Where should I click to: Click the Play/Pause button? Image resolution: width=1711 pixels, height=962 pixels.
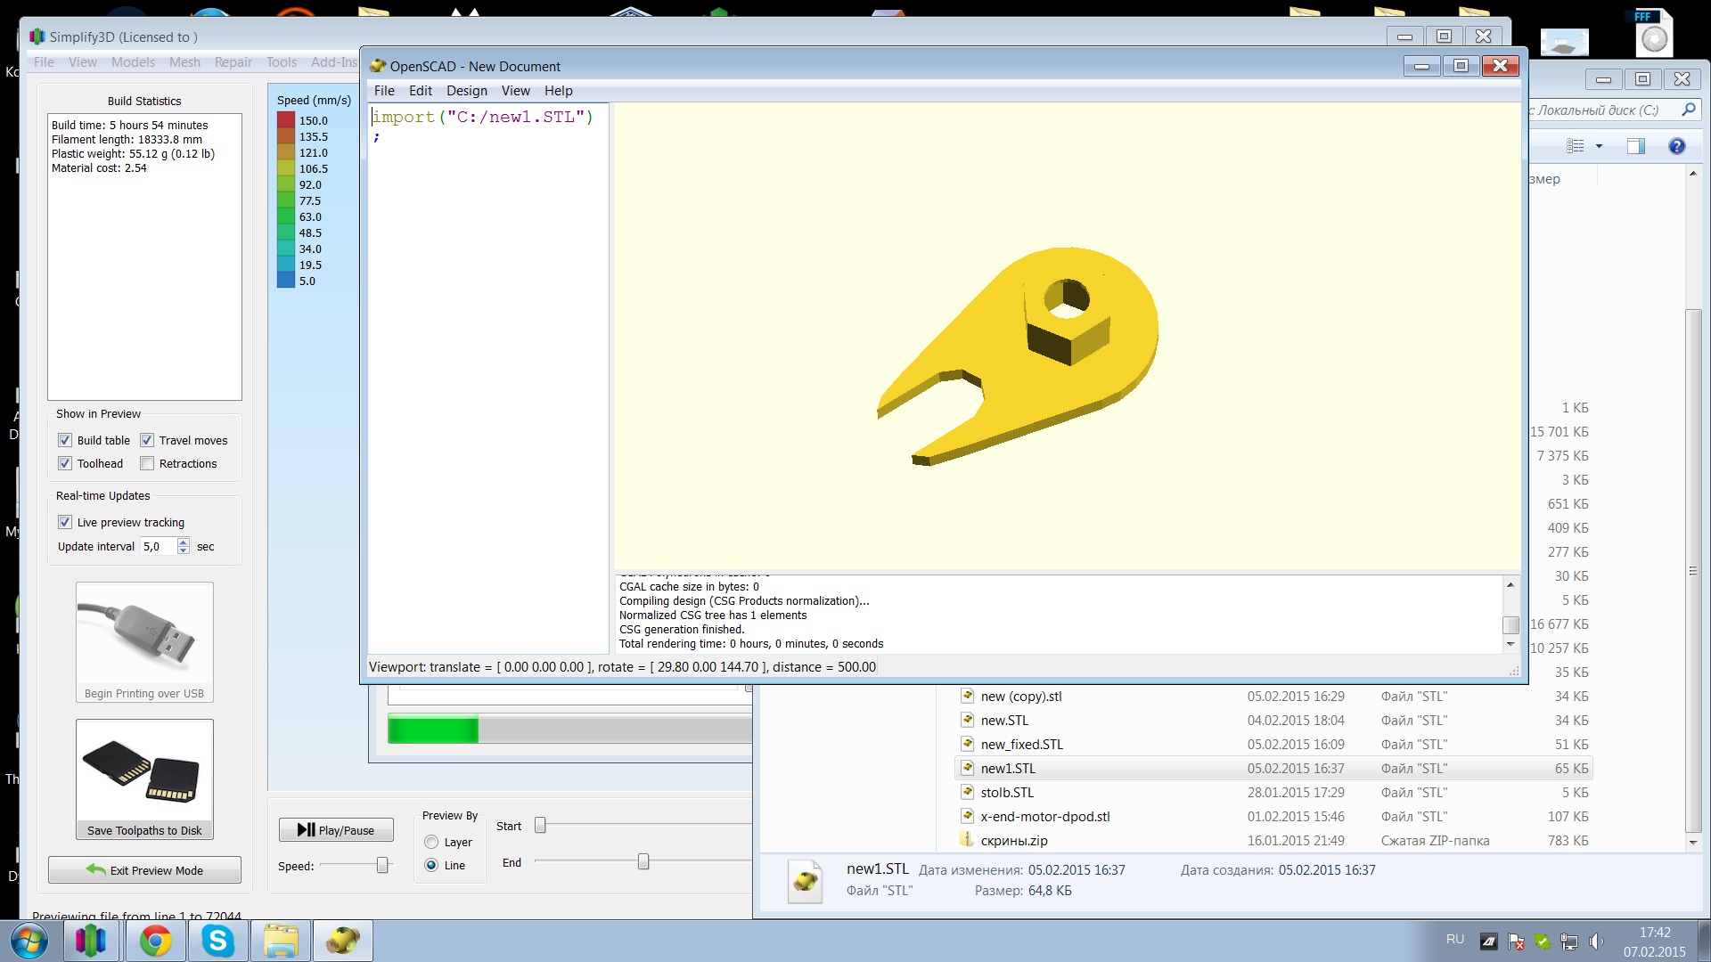point(336,830)
